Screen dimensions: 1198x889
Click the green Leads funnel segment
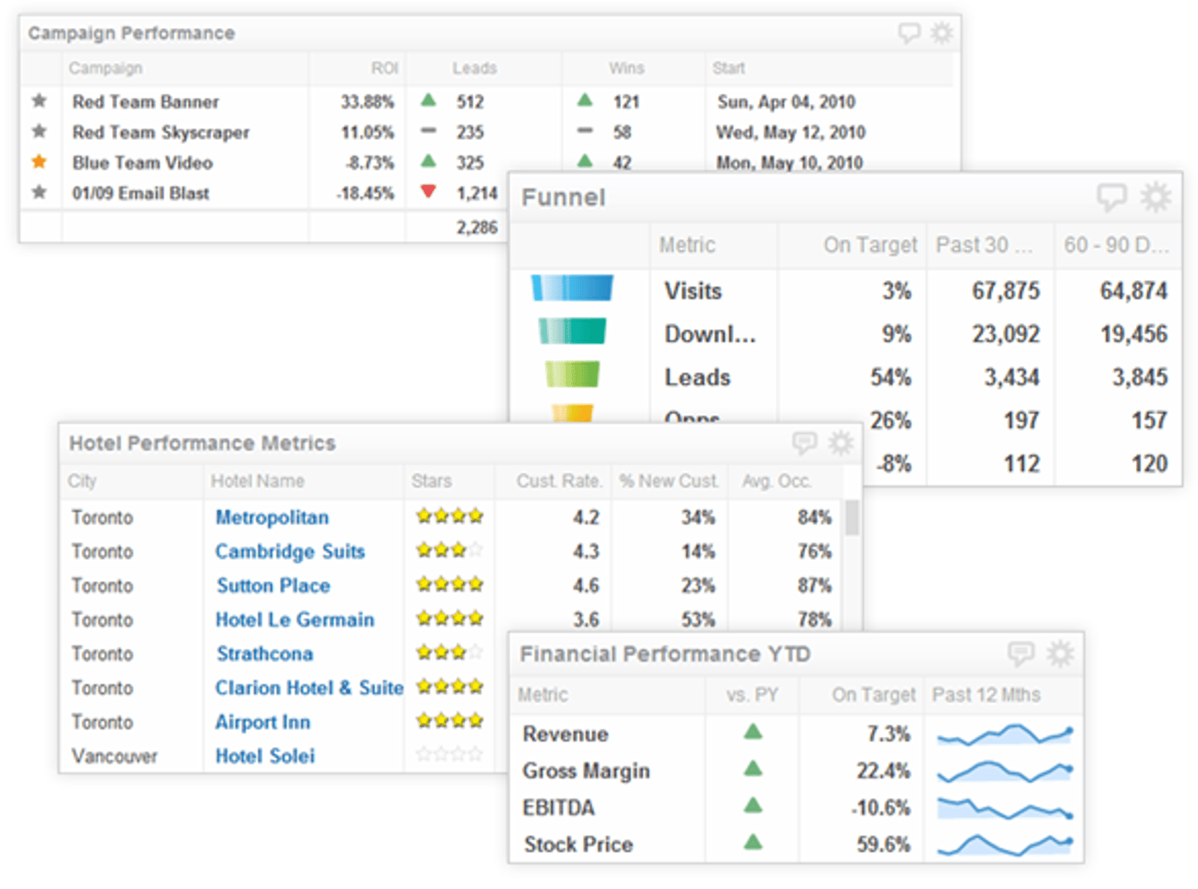coord(572,374)
